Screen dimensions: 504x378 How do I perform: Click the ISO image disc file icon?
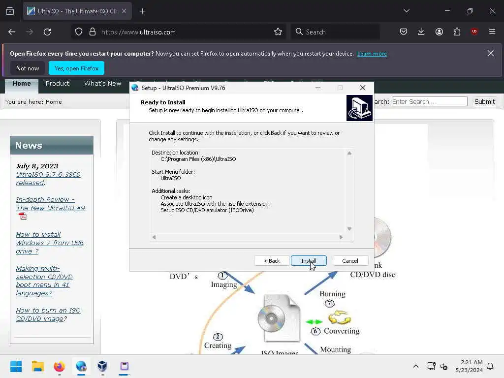tap(279, 318)
